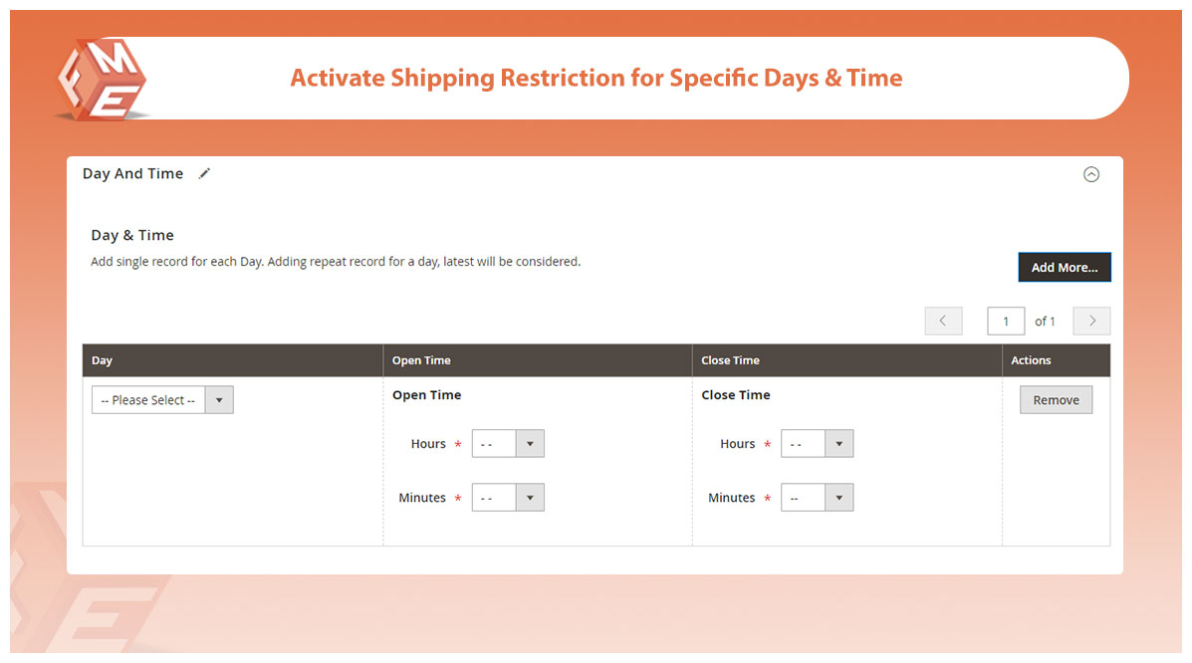Go to the next page arrow
Viewport: 1192px width, 663px height.
click(1092, 321)
